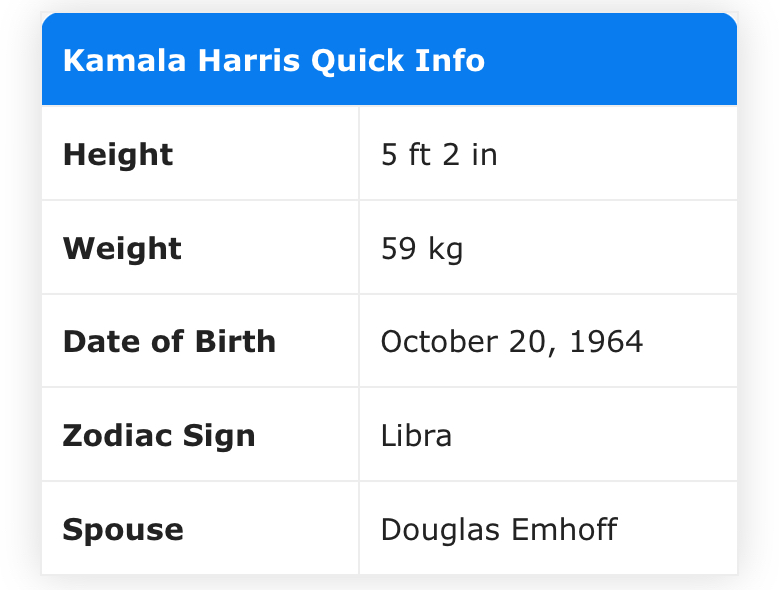Viewport: 779px width, 590px height.
Task: Click the Libra value
Action: pos(416,435)
